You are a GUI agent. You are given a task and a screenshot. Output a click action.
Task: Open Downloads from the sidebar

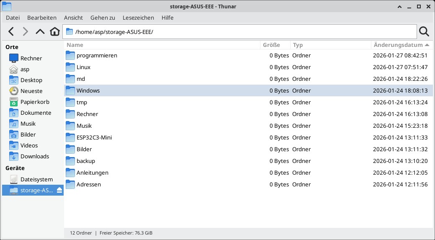35,156
